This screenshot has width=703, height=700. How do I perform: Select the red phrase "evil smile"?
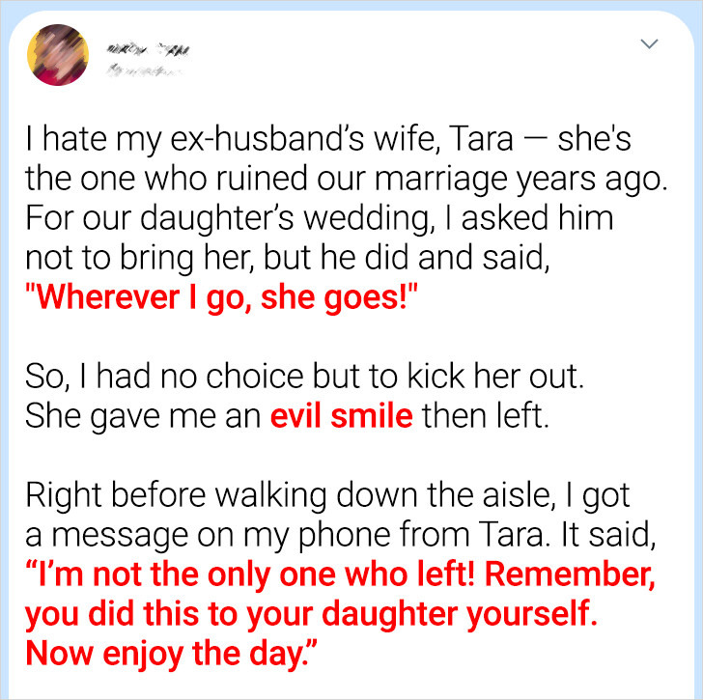[341, 416]
